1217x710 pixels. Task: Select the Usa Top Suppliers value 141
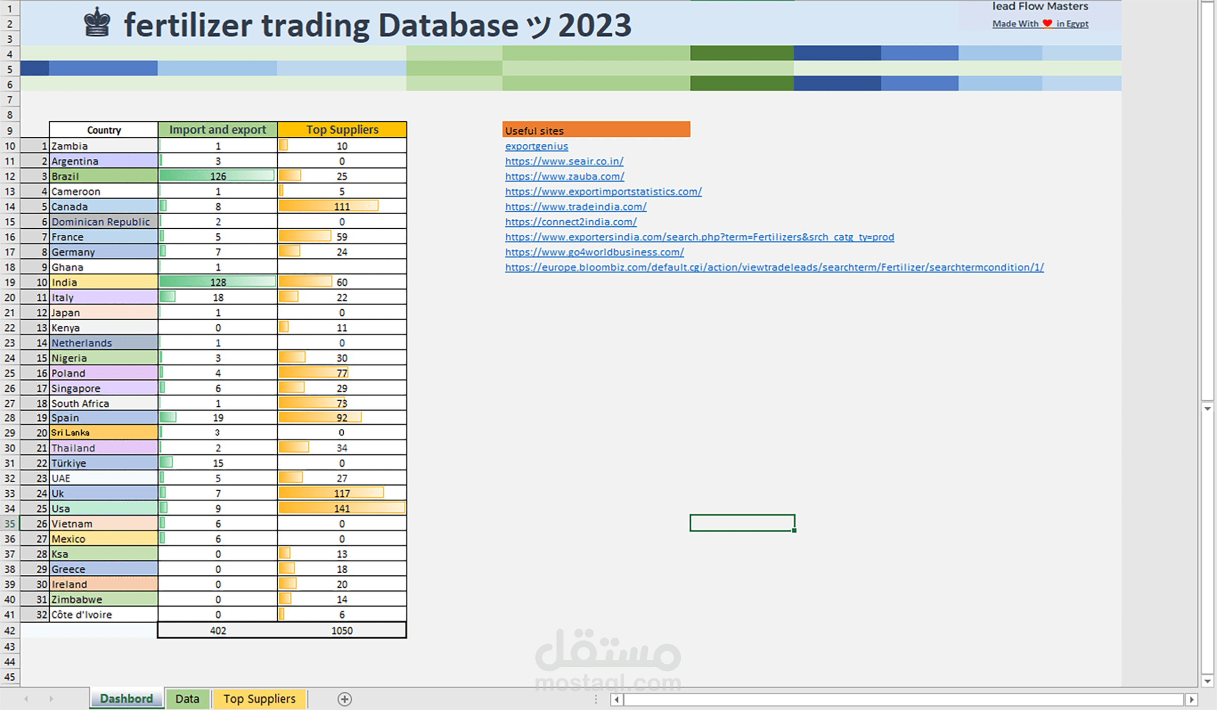342,508
